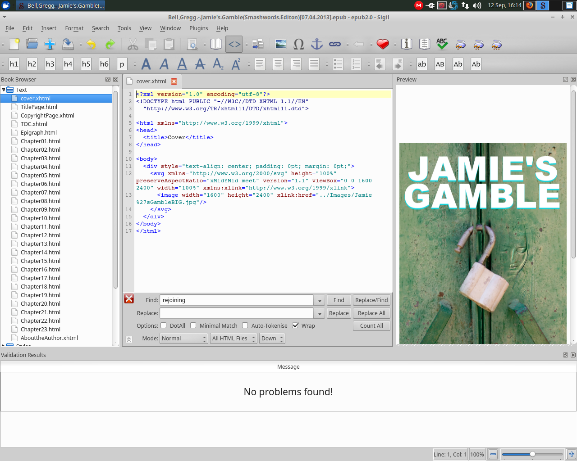Image resolution: width=577 pixels, height=461 pixels.
Task: Toggle the Minimal Match option
Action: (193, 325)
